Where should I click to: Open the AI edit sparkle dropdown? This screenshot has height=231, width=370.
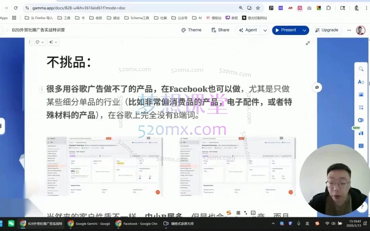pyautogui.click(x=53, y=42)
